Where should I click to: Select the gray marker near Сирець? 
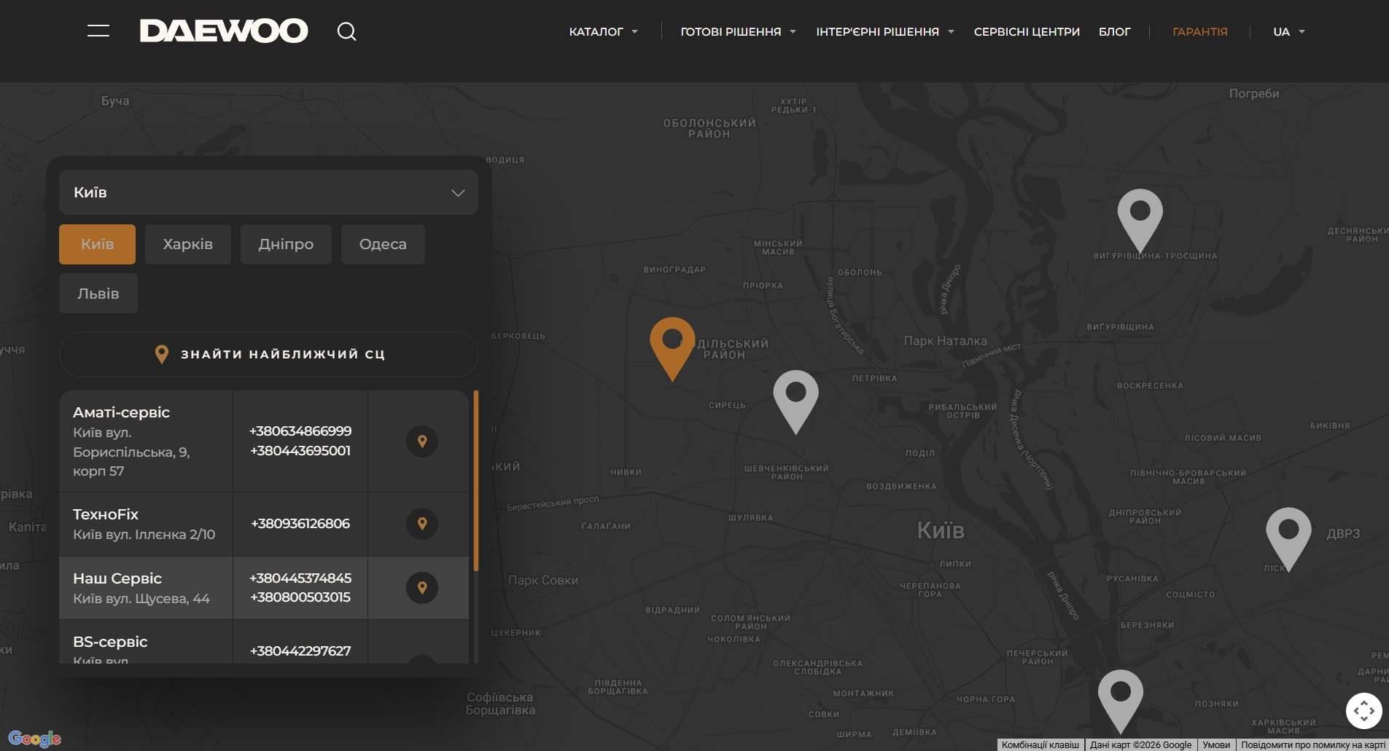pos(795,401)
